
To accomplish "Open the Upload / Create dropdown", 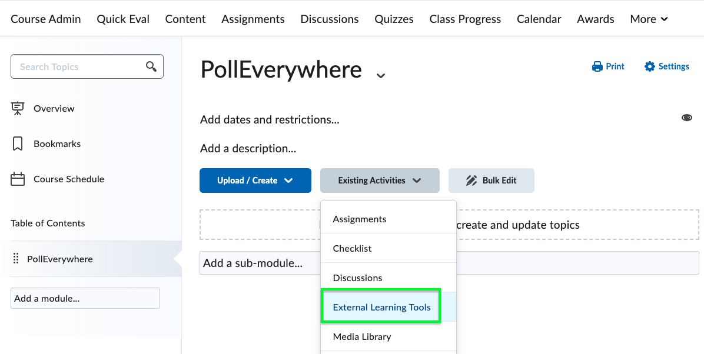I will click(255, 181).
